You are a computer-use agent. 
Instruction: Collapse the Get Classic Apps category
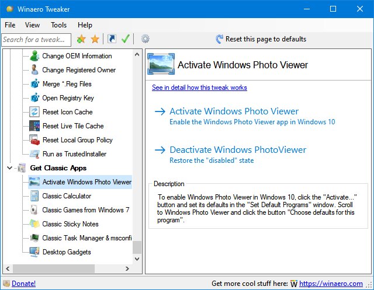click(9, 168)
